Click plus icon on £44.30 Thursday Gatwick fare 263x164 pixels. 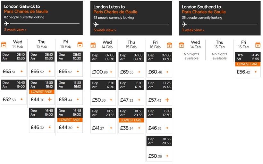click(x=49, y=99)
